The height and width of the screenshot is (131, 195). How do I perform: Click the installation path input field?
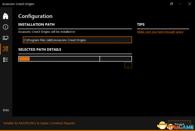(77, 40)
